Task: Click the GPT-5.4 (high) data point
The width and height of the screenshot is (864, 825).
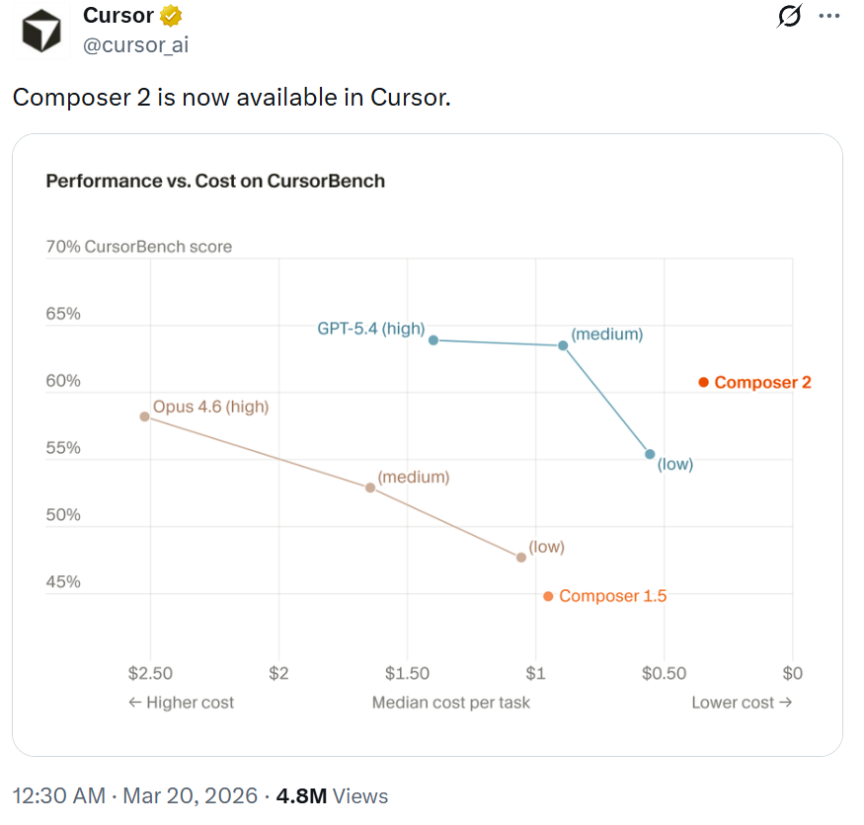Action: pyautogui.click(x=433, y=339)
